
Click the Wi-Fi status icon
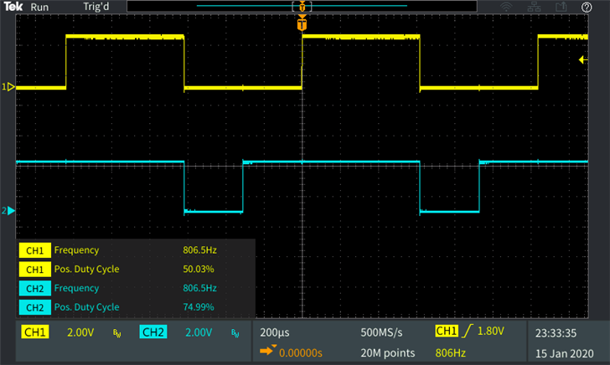(507, 7)
